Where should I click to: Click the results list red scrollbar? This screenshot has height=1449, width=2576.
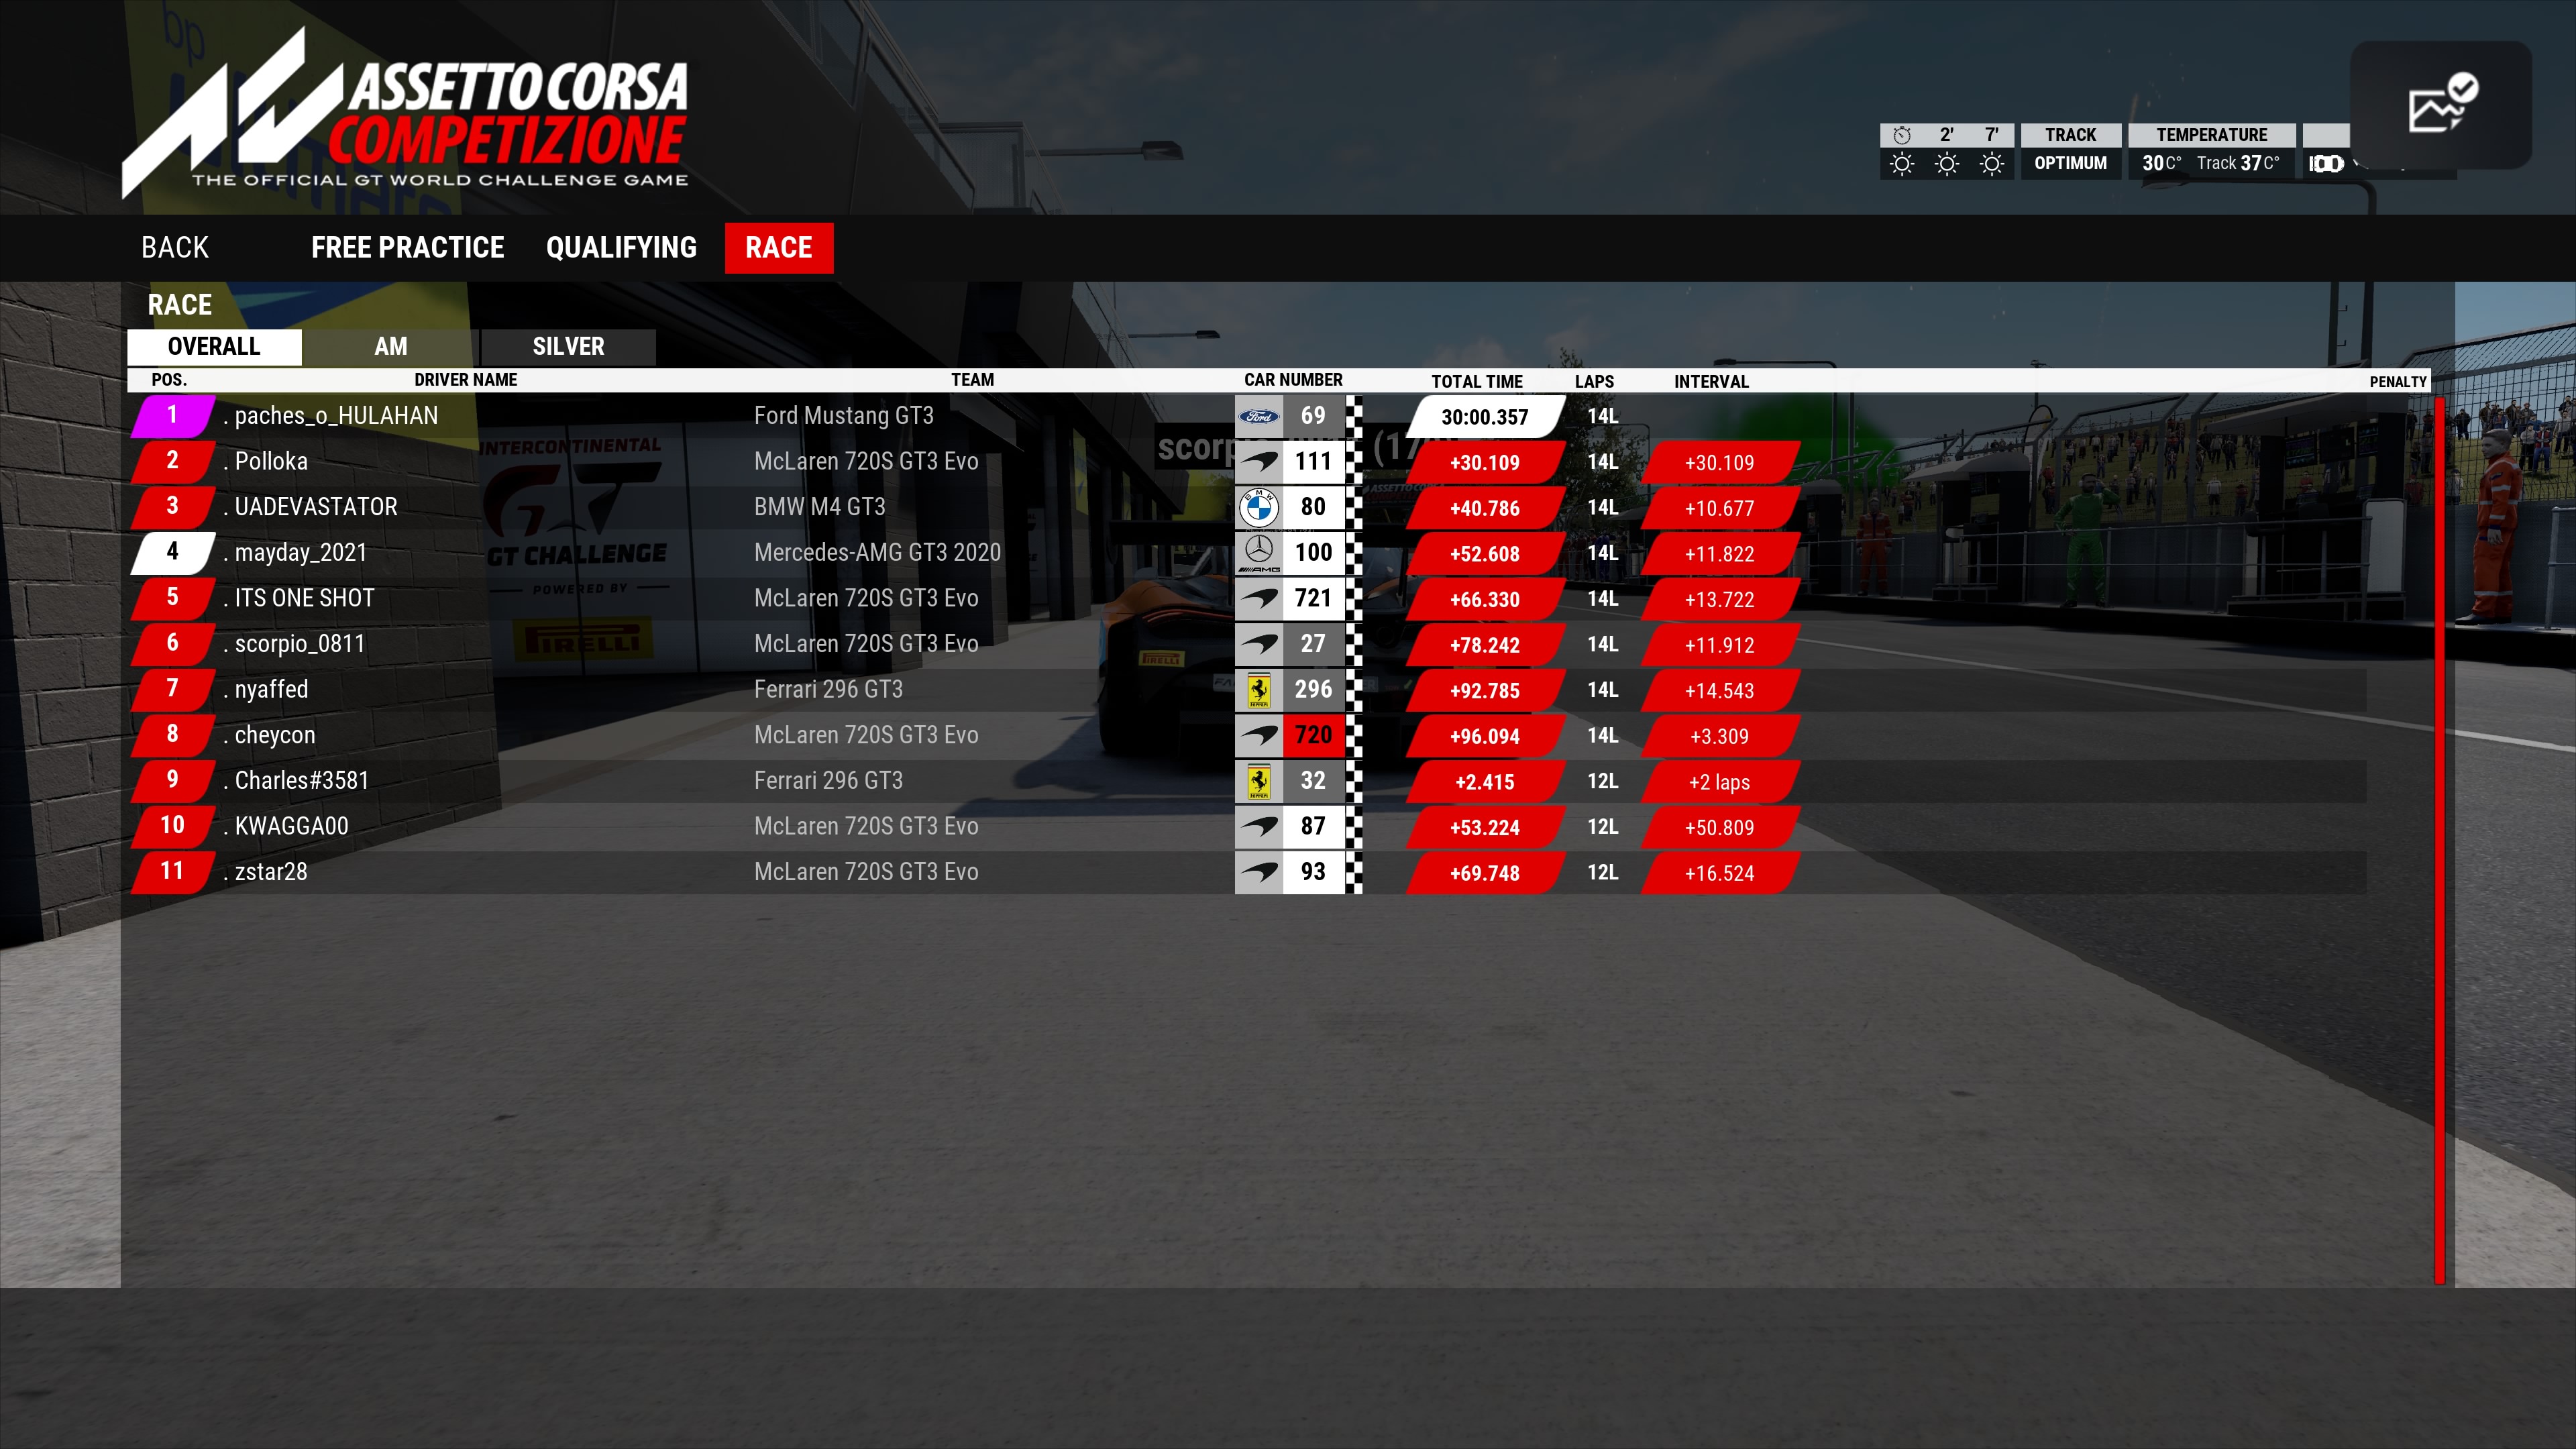(x=2439, y=840)
